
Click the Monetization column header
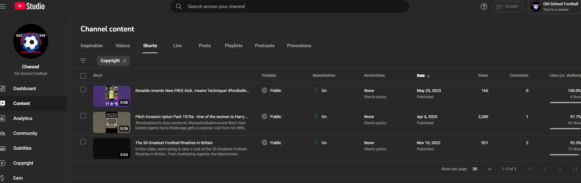[x=324, y=75]
